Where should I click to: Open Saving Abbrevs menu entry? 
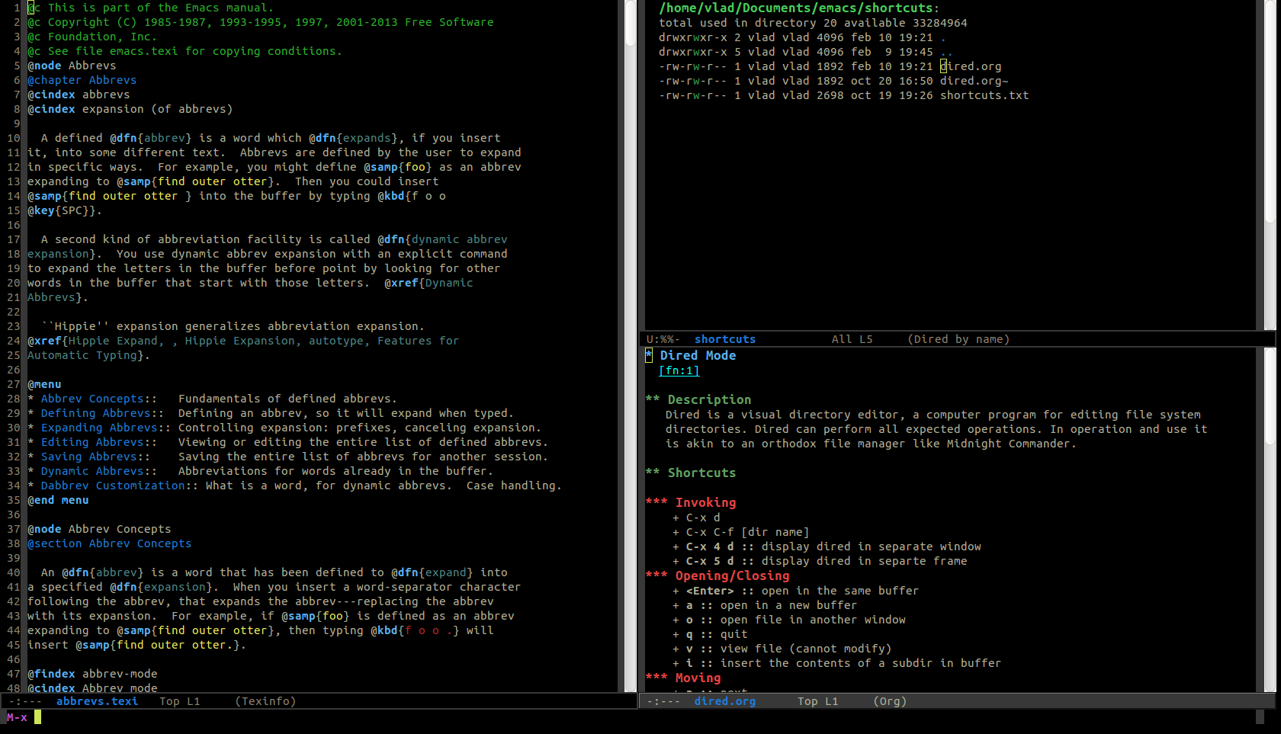[89, 457]
